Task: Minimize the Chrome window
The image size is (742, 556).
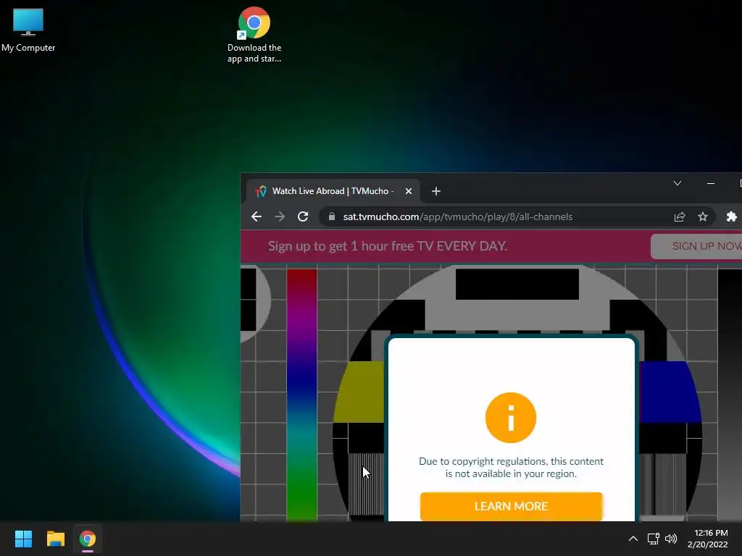Action: pyautogui.click(x=710, y=183)
